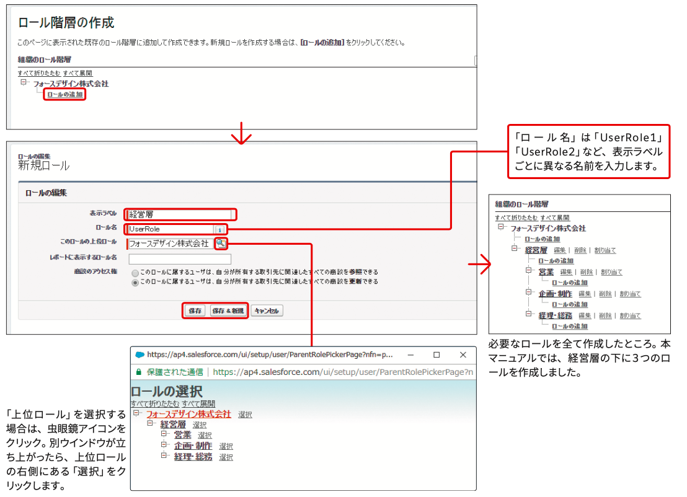Collapse 営業 node in right hierarchy panel
The width and height of the screenshot is (687, 497).
pyautogui.click(x=528, y=270)
